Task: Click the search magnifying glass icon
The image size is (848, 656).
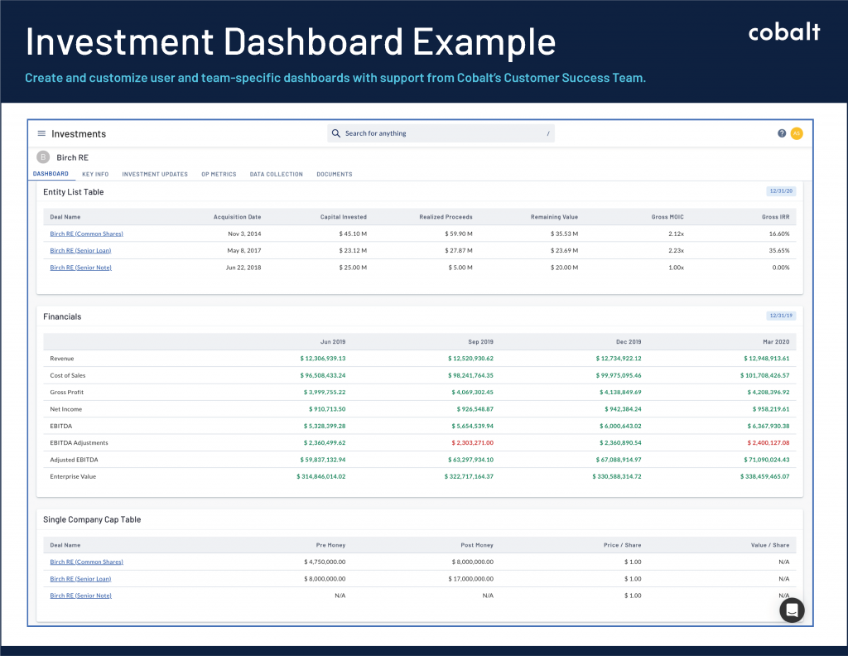Action: [335, 133]
